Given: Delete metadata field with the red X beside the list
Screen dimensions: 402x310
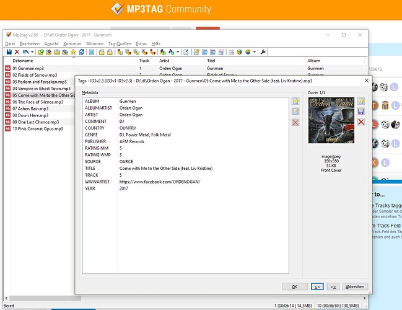Looking at the screenshot, I should pyautogui.click(x=295, y=122).
